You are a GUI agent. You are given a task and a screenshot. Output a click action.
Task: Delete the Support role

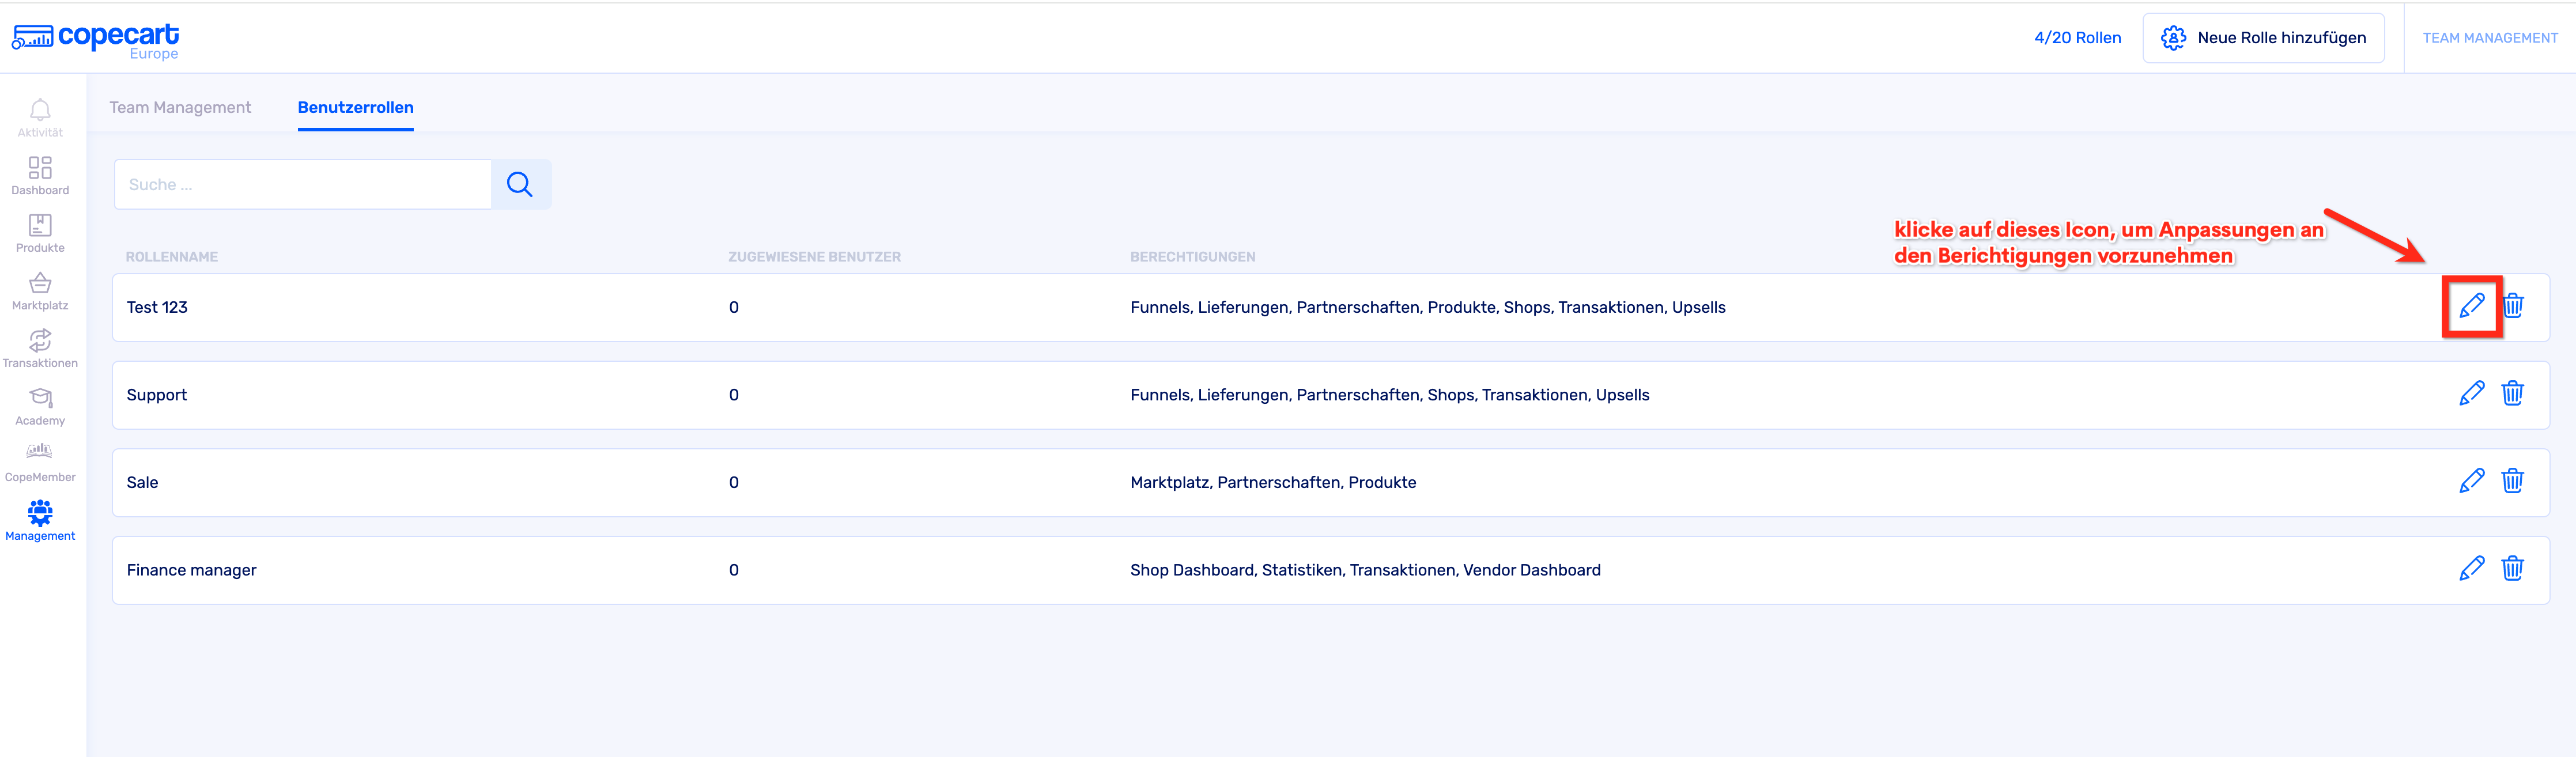coord(2513,394)
